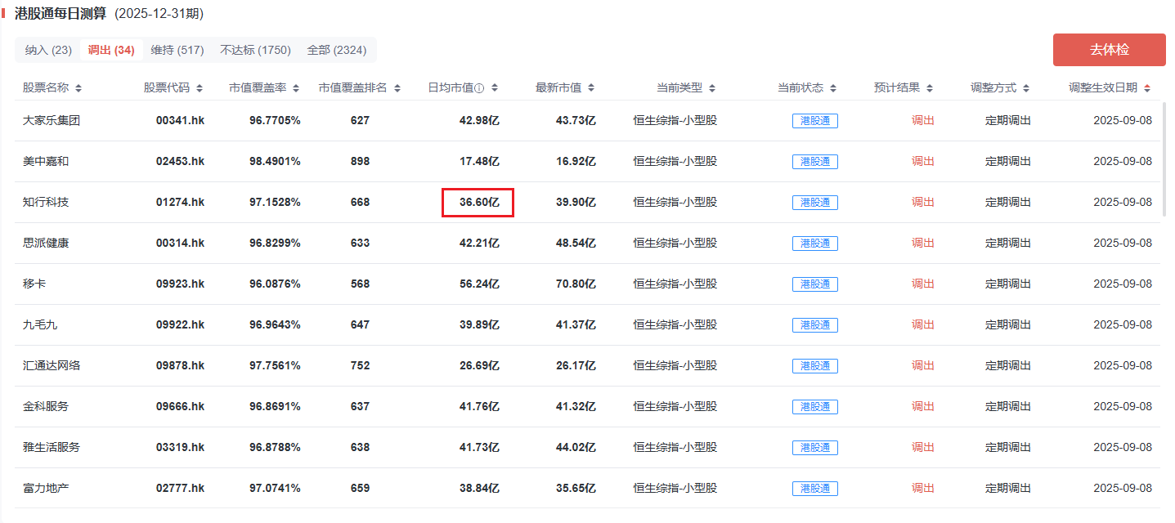Click 定期调出 in 富力地产 row
Image resolution: width=1175 pixels, height=523 pixels.
point(1008,488)
